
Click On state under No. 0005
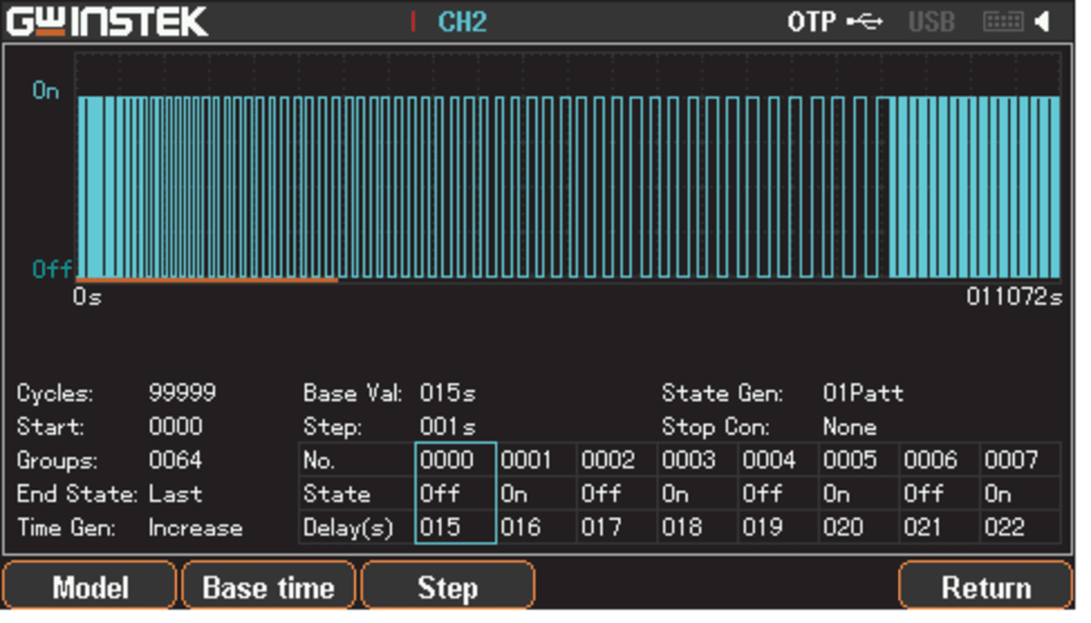coord(859,493)
